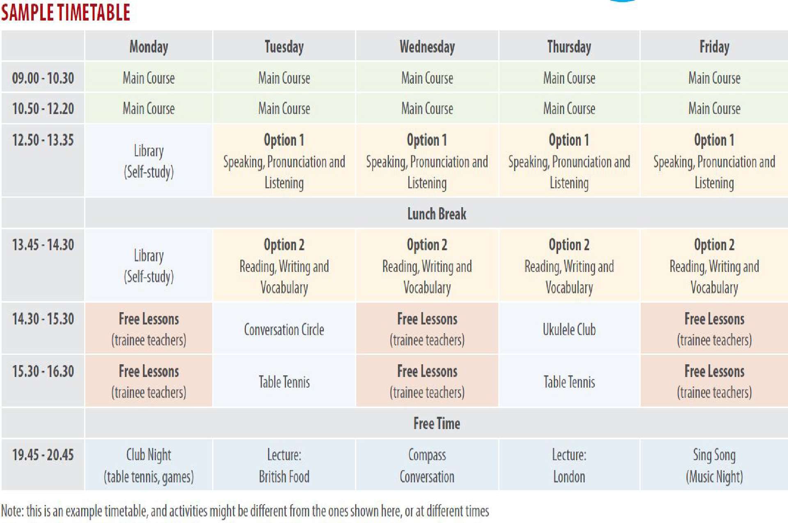Click the SAMPLE TIMETABLE heading

pyautogui.click(x=66, y=12)
